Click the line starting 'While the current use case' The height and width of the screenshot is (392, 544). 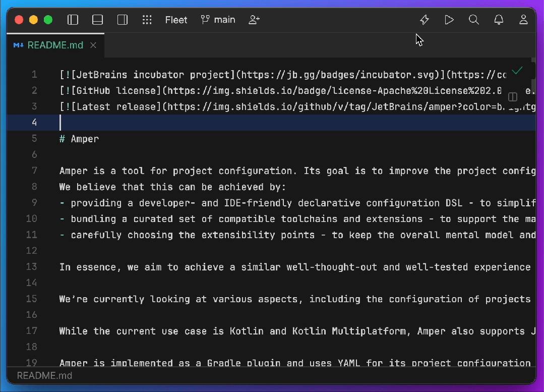tap(297, 331)
